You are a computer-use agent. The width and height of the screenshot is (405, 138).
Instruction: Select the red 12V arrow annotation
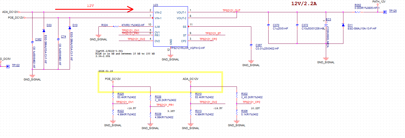coord(94,9)
